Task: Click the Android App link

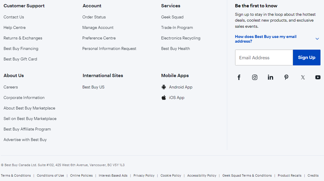Action: point(180,87)
